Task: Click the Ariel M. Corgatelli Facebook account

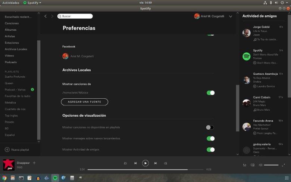Action: point(78,56)
